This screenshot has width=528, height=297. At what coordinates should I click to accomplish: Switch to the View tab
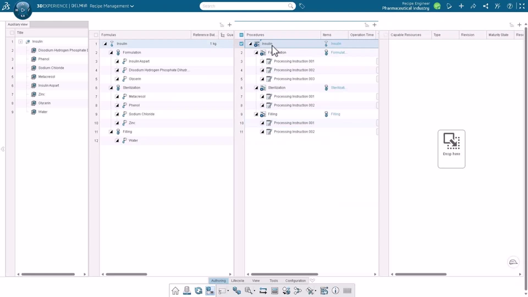pyautogui.click(x=256, y=280)
